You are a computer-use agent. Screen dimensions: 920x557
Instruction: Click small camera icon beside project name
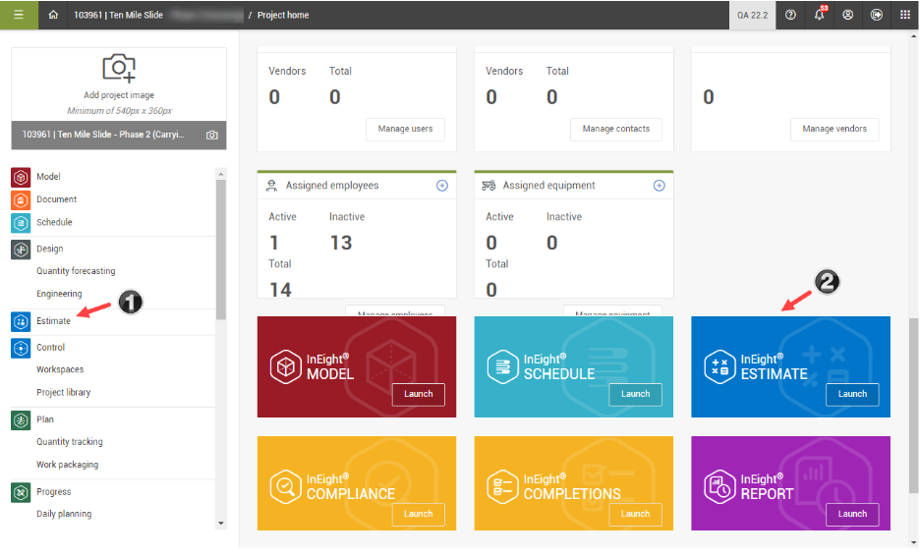click(x=211, y=135)
